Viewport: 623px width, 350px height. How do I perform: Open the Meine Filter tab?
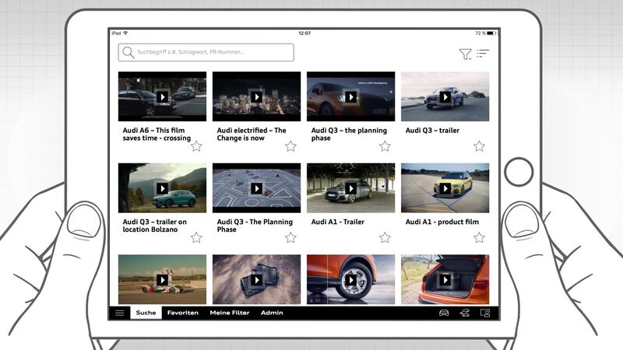coord(230,313)
